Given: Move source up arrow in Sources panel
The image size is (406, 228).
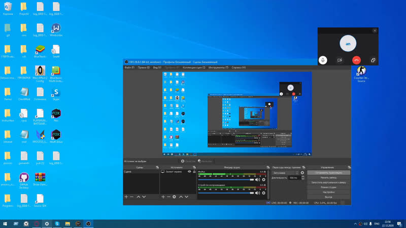Looking at the screenshot, I should [x=181, y=197].
